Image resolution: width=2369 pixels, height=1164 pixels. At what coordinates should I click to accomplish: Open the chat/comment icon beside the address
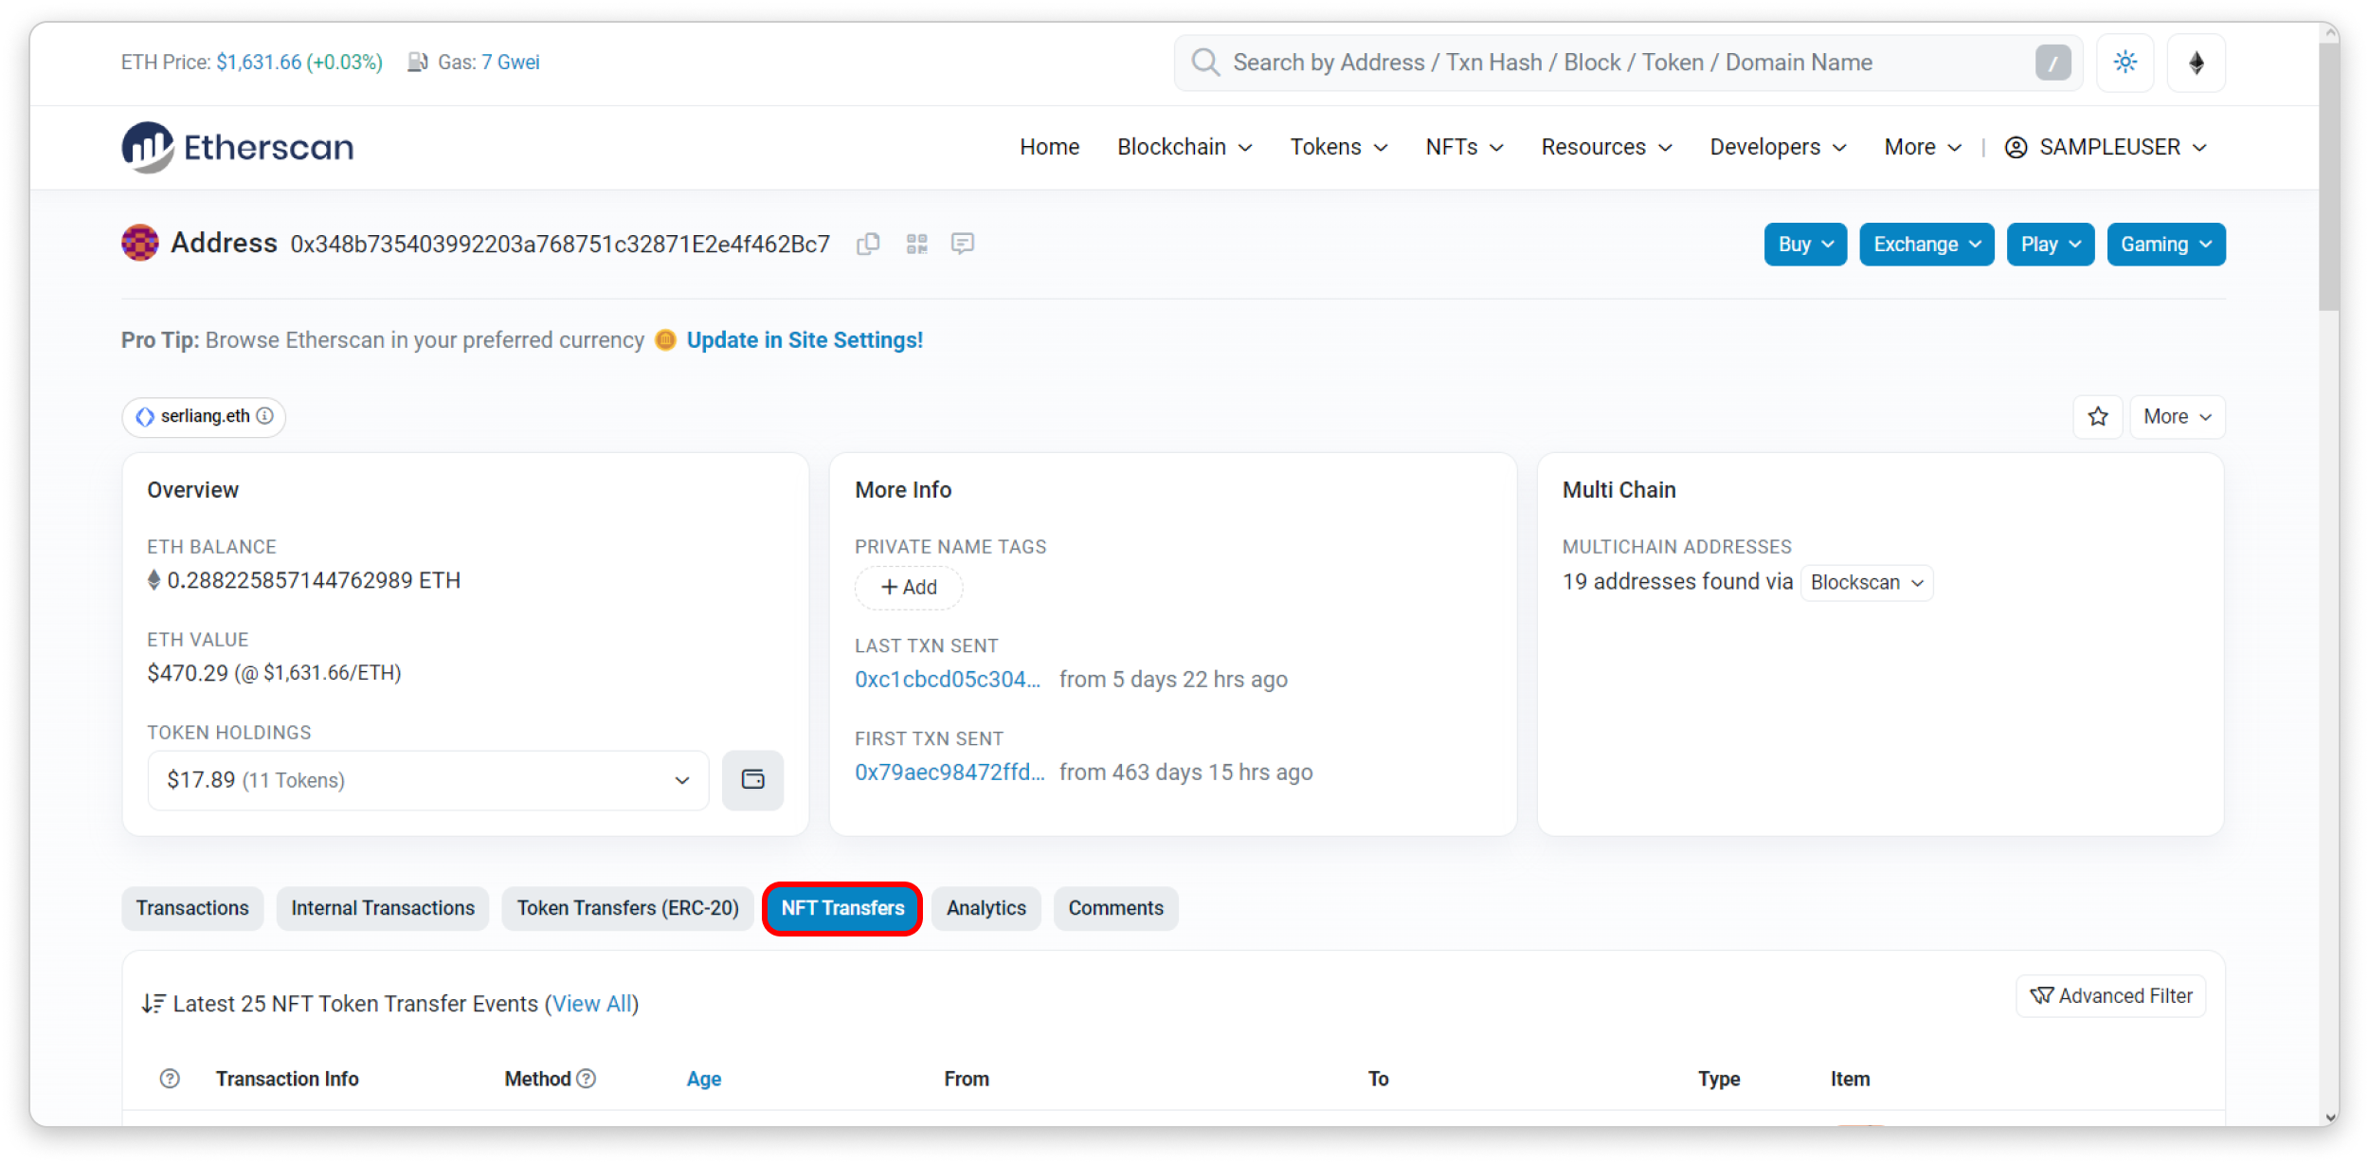(963, 244)
